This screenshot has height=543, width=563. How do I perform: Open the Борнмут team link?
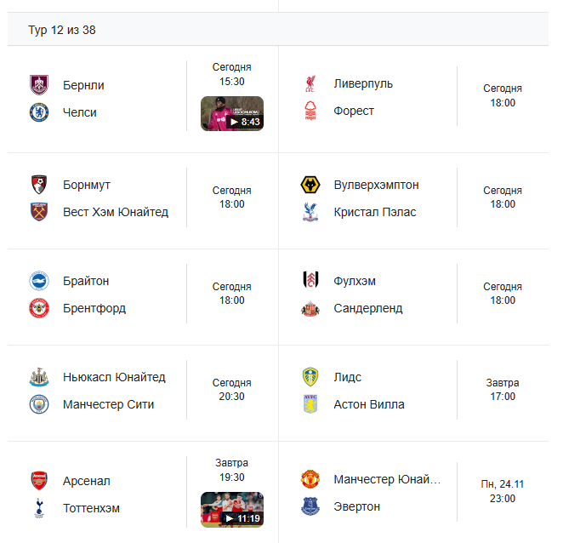87,185
